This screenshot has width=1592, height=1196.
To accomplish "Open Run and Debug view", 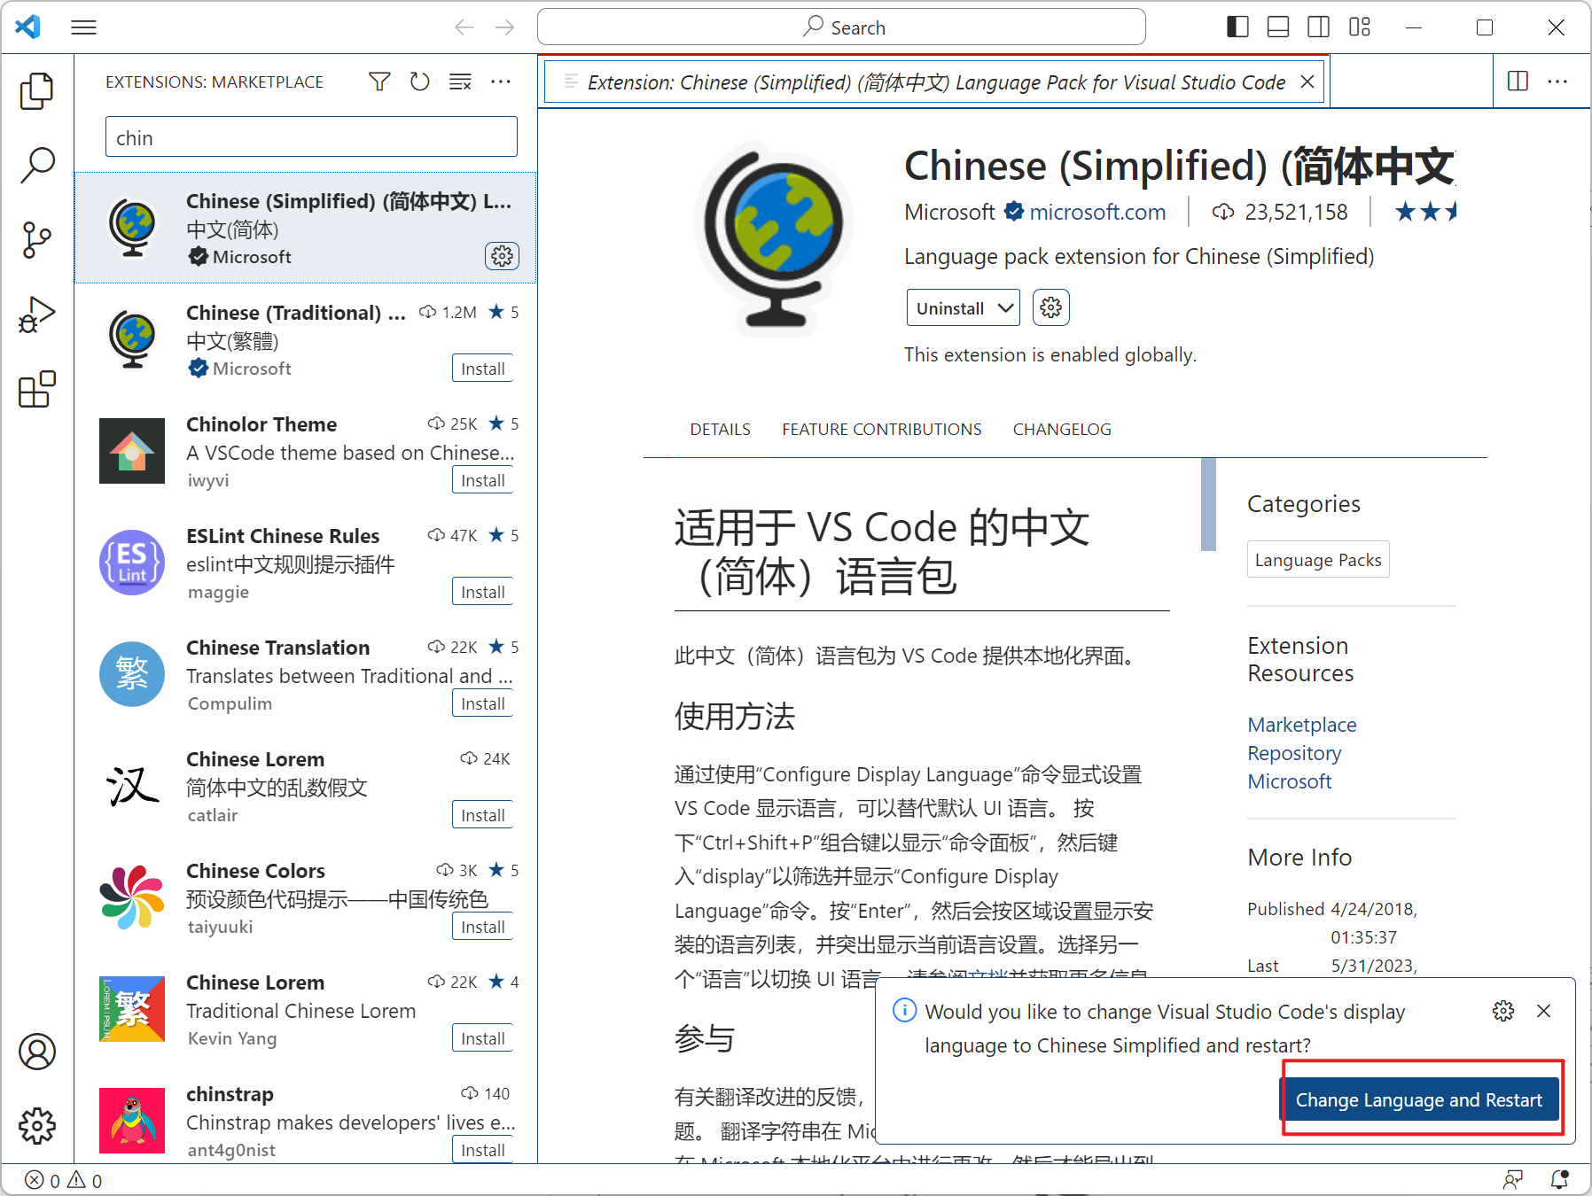I will (x=37, y=315).
